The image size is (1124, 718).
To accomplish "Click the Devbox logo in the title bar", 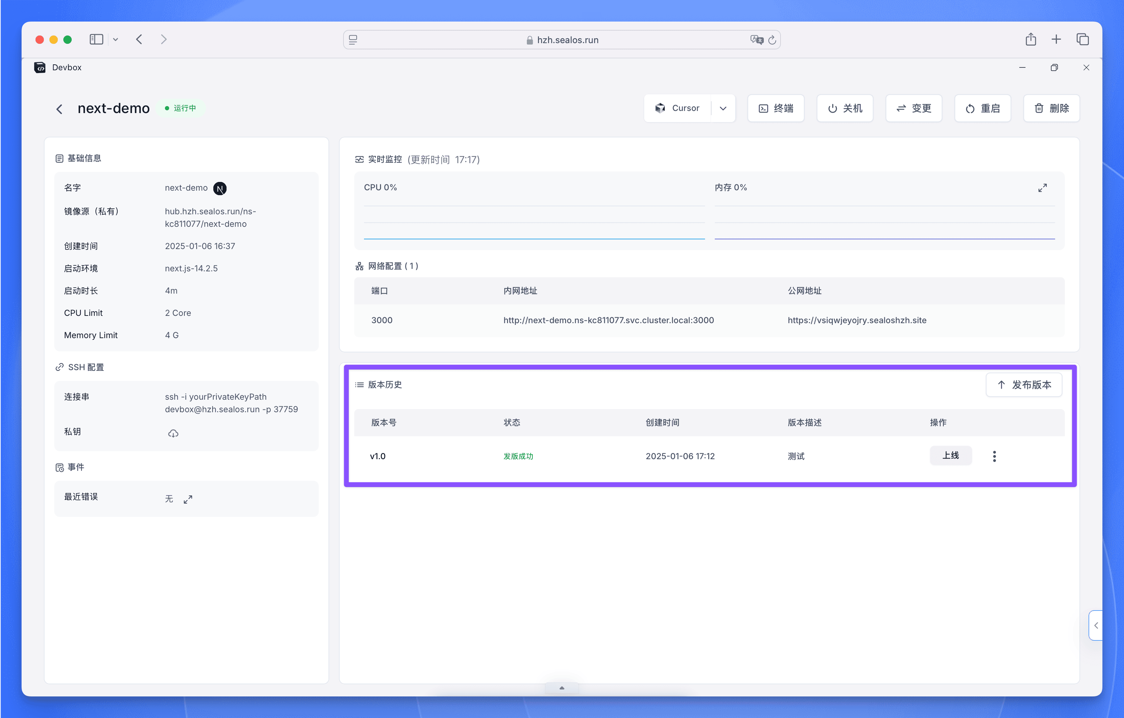I will (40, 67).
